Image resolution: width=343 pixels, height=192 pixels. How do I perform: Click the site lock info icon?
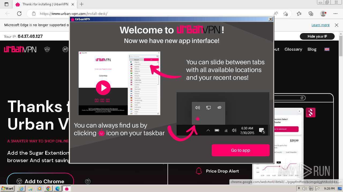point(33,14)
